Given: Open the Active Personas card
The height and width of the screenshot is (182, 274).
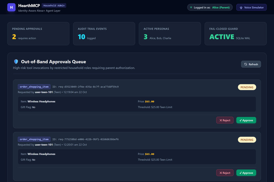Looking at the screenshot, I should coord(170,34).
